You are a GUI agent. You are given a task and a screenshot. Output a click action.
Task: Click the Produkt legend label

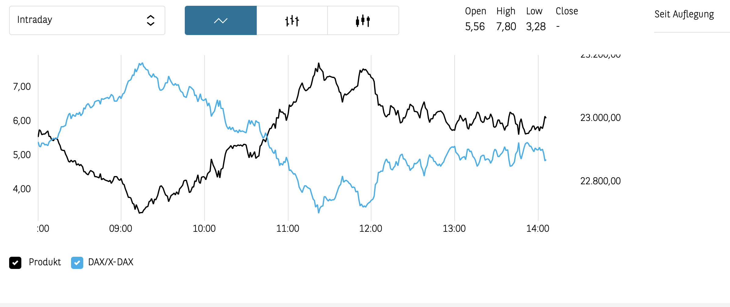[45, 262]
